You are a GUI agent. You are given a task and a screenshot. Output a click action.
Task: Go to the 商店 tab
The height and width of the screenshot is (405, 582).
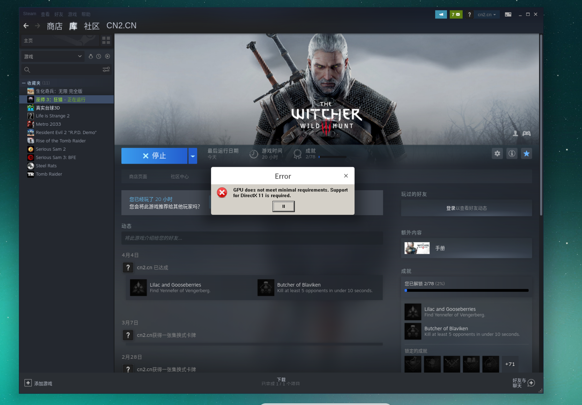click(55, 26)
